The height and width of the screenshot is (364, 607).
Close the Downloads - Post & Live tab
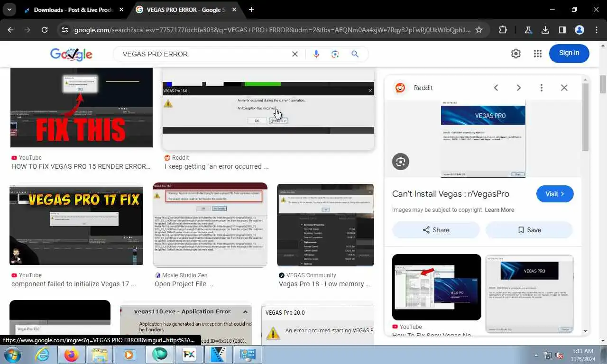tap(121, 9)
